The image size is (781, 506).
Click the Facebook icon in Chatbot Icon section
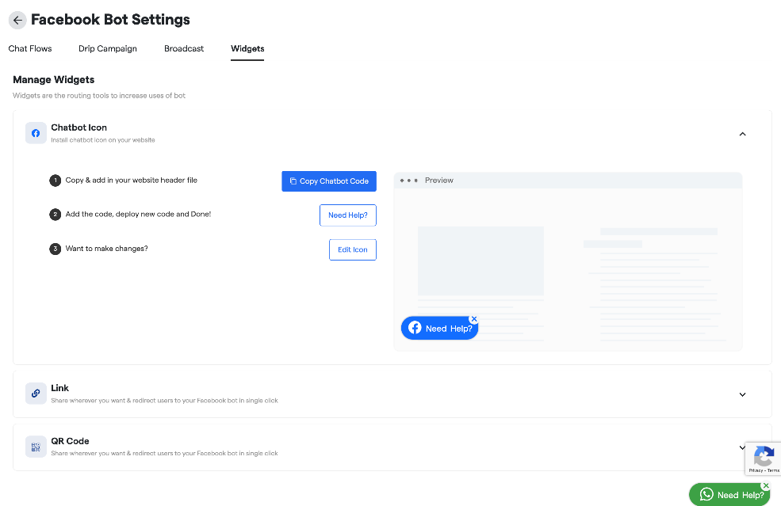36,133
